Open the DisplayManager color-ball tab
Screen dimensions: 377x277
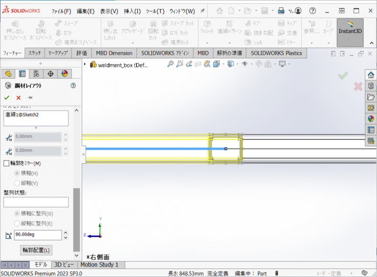pyautogui.click(x=64, y=74)
